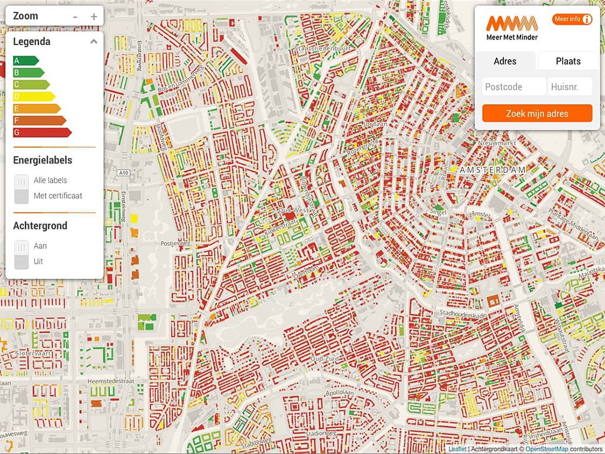Click the zoom out minus icon
Viewport: 605px width, 454px height.
pos(75,17)
